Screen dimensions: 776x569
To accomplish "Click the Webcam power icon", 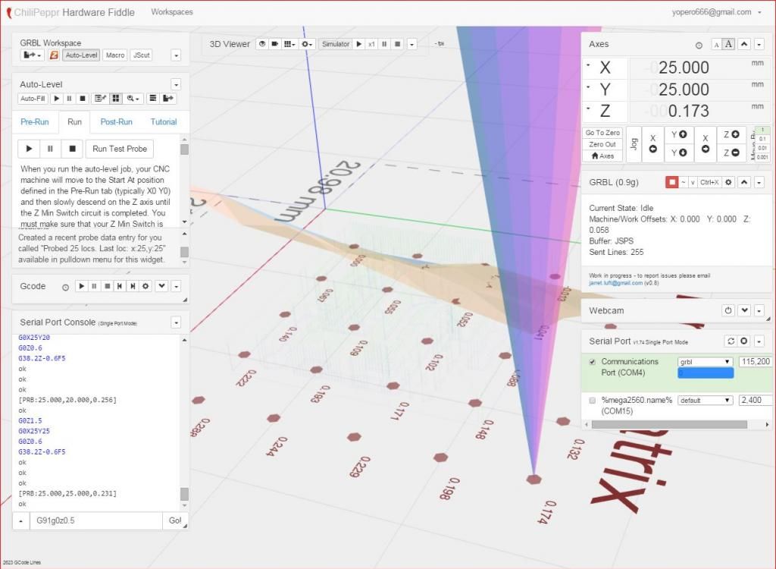I will click(728, 310).
